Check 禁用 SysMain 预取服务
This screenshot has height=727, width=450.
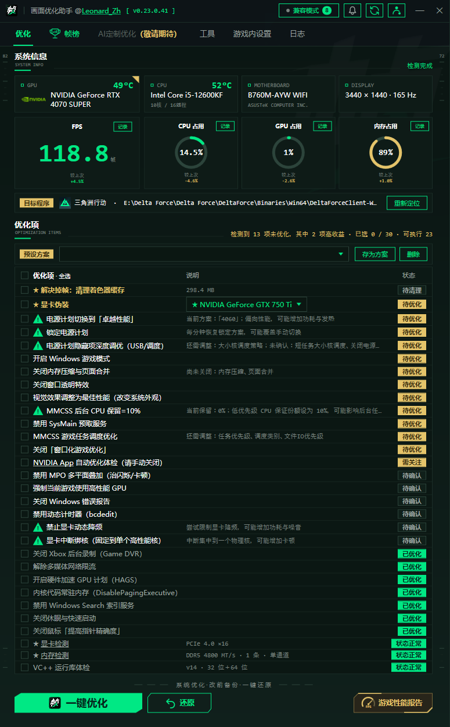coord(24,424)
